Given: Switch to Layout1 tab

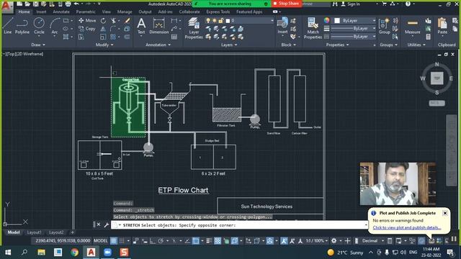Looking at the screenshot, I should point(34,232).
